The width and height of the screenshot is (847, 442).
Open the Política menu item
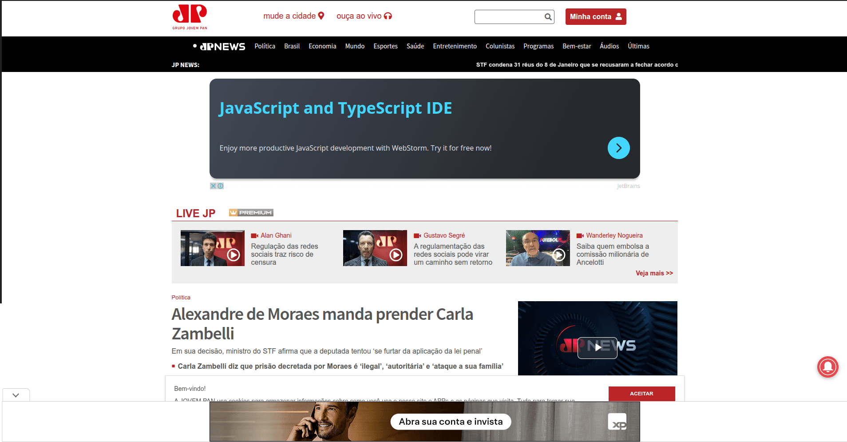pos(265,46)
